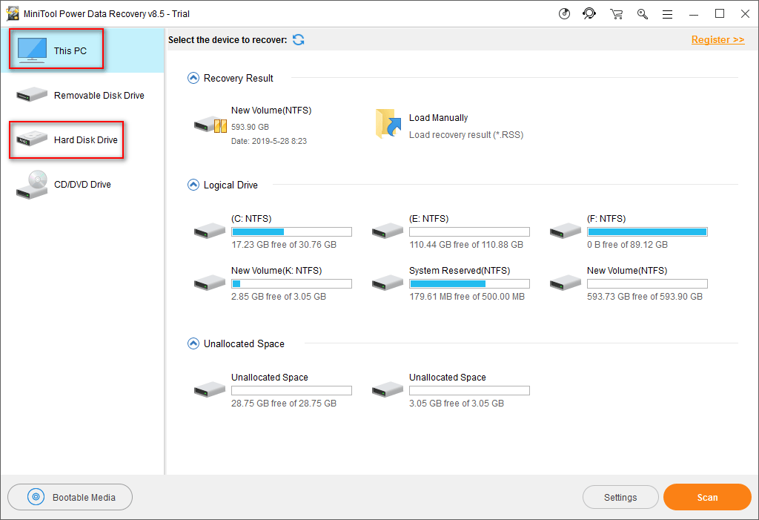Click "3.05 GB free of 3.05 GB" text
This screenshot has width=759, height=520.
(457, 404)
